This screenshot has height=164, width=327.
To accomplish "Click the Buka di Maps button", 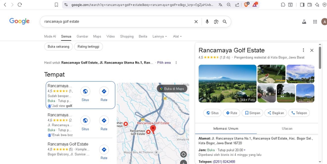I will (x=172, y=89).
